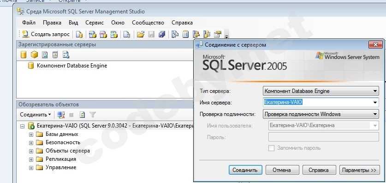Select Компонент Database Engine tree node
The width and height of the screenshot is (386, 183).
pyautogui.click(x=72, y=66)
